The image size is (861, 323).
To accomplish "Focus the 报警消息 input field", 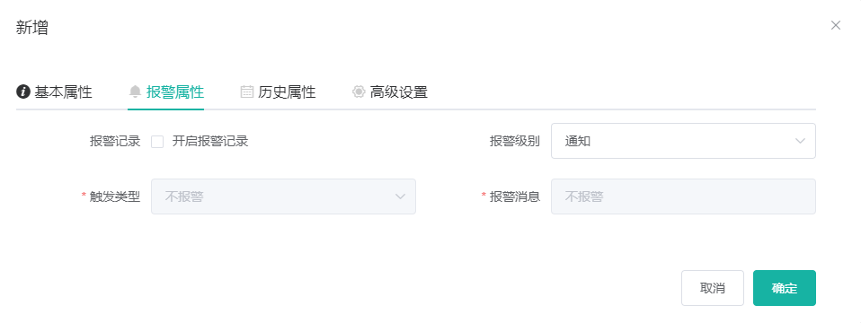I will (x=683, y=196).
